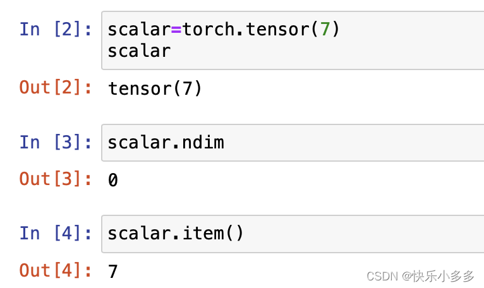Screen dimensions: 484x288
Task: Click the In [3] input prompt
Action: coord(56,142)
